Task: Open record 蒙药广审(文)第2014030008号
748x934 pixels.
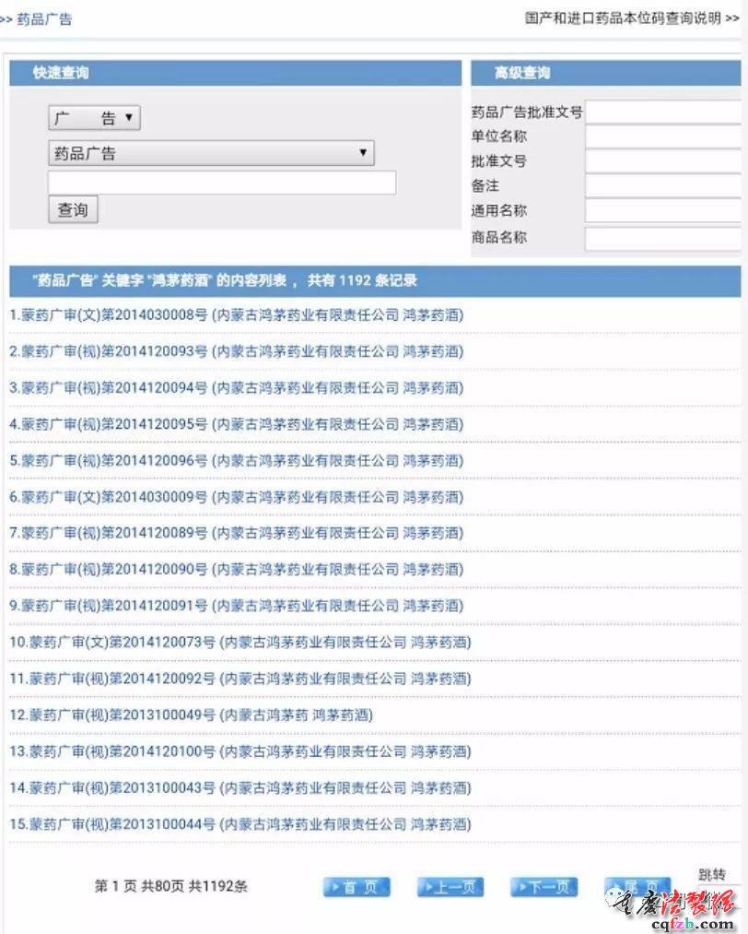Action: (236, 314)
